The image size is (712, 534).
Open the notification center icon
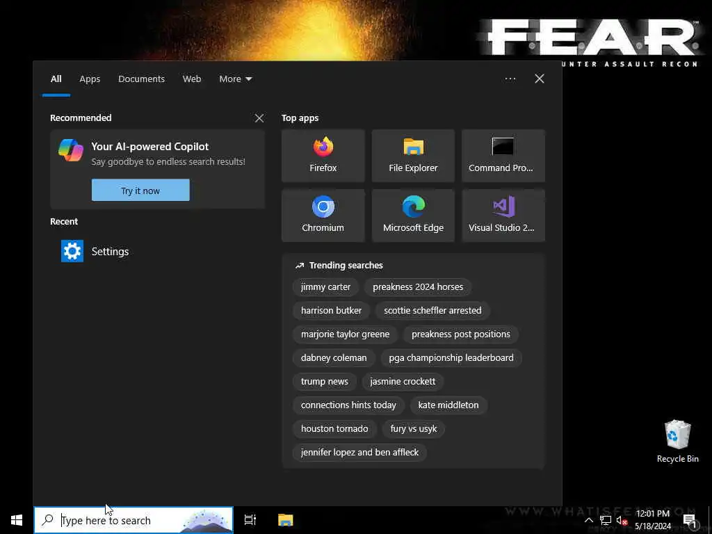pyautogui.click(x=690, y=520)
